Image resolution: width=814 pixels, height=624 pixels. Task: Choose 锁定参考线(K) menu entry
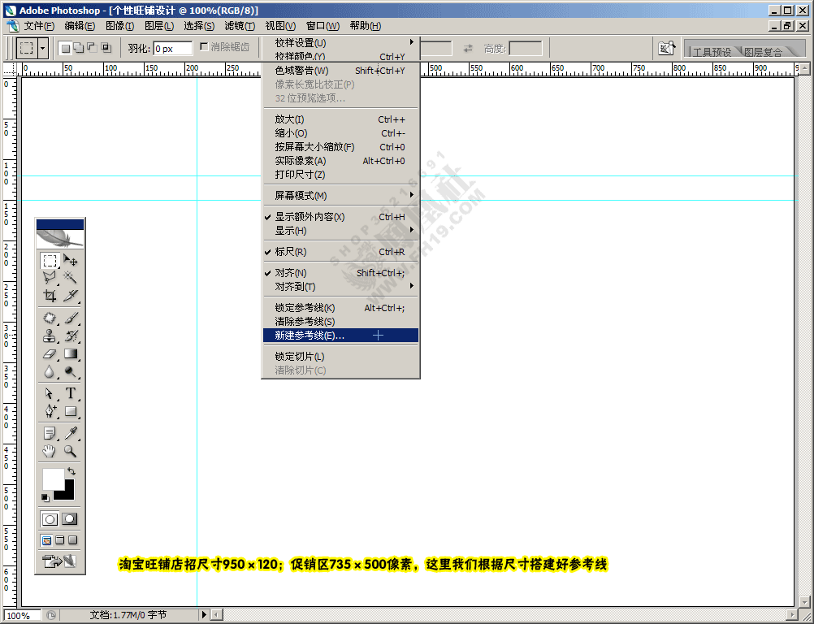tap(340, 308)
